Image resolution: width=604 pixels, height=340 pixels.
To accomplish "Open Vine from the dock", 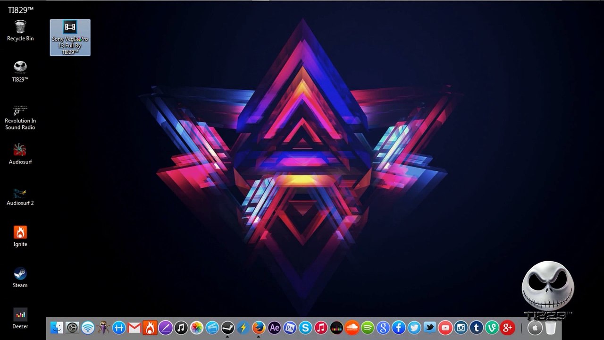I will [492, 328].
